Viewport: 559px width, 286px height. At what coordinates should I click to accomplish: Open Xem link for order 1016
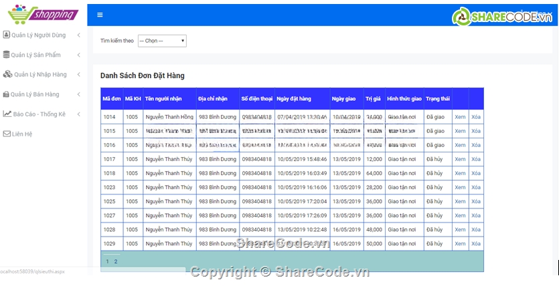click(x=460, y=145)
